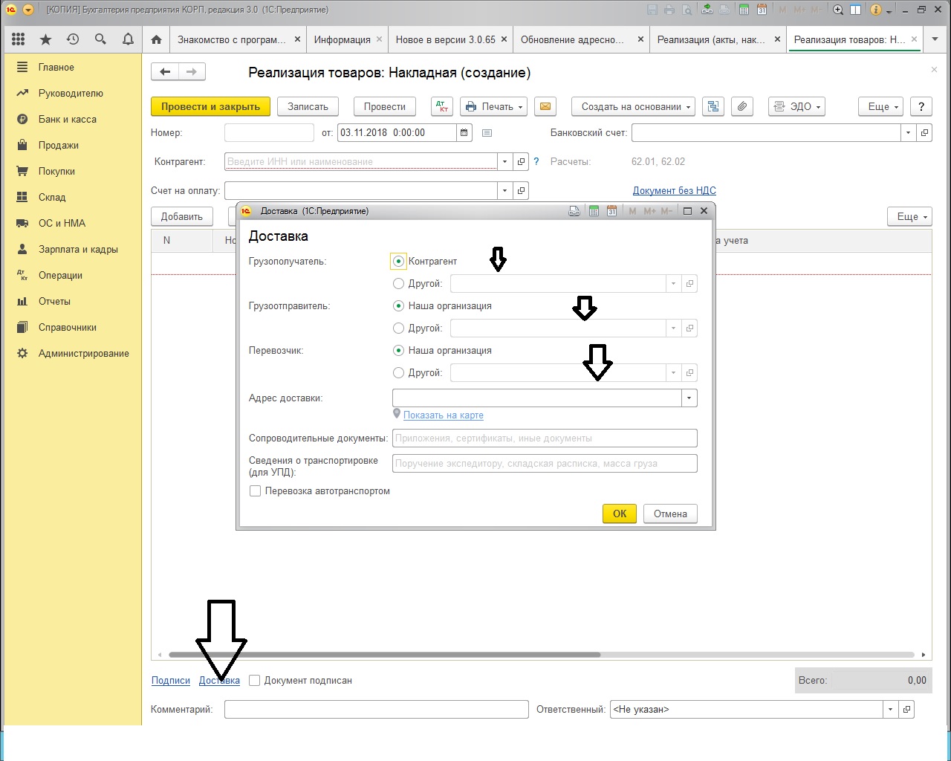The width and height of the screenshot is (951, 761).
Task: Click the OK button in Доставка dialog
Action: coord(620,514)
